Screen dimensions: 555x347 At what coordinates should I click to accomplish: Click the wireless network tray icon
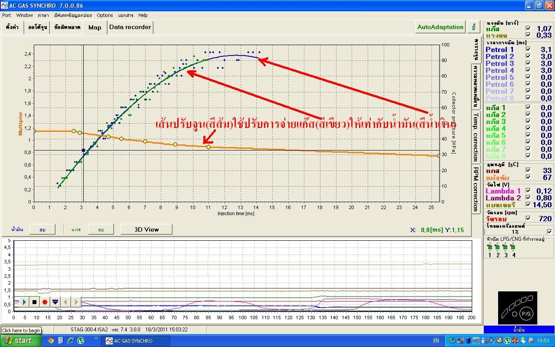point(461,341)
